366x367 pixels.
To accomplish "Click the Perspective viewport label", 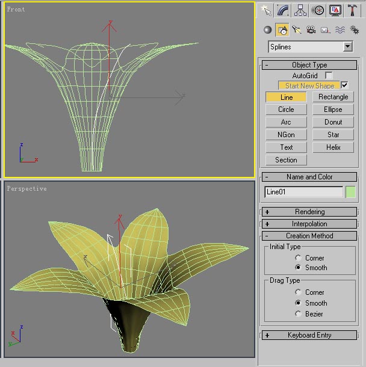I will coord(26,189).
